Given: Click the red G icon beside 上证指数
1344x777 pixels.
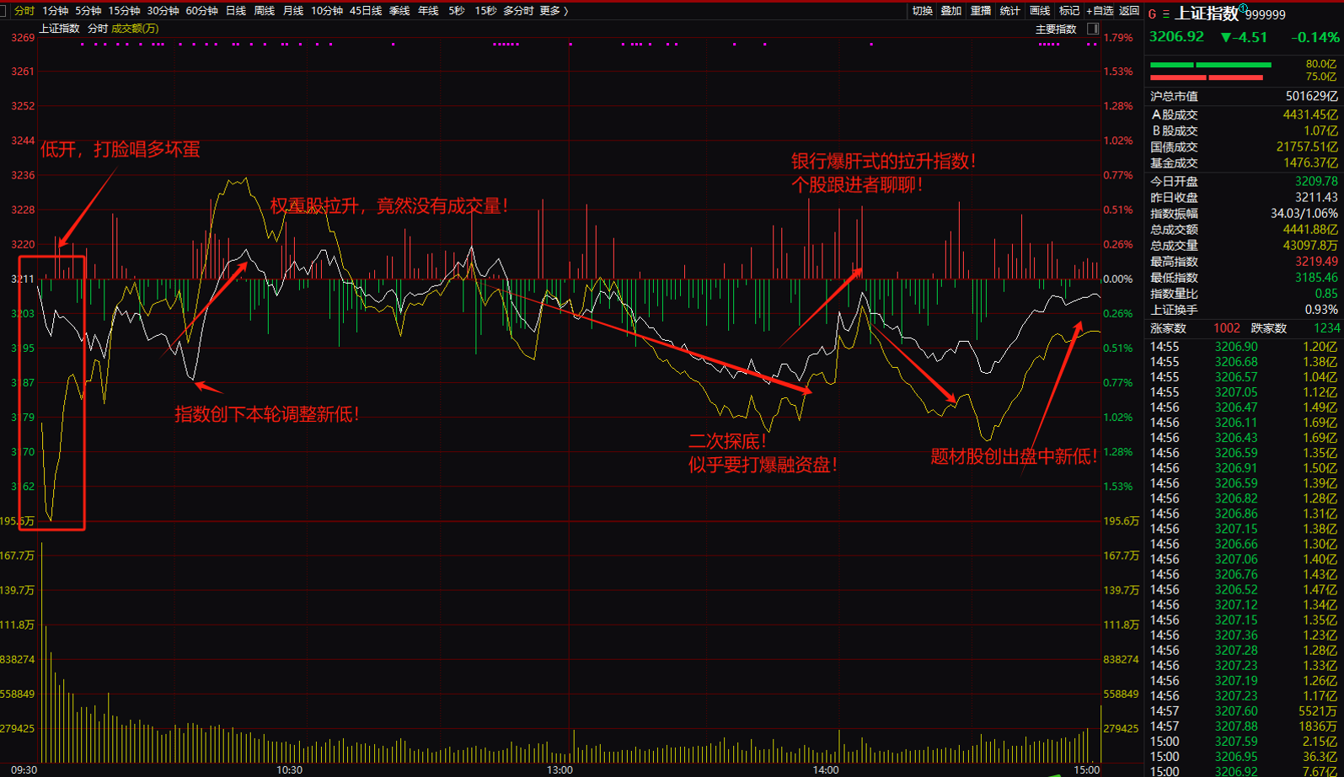Looking at the screenshot, I should tap(1152, 14).
